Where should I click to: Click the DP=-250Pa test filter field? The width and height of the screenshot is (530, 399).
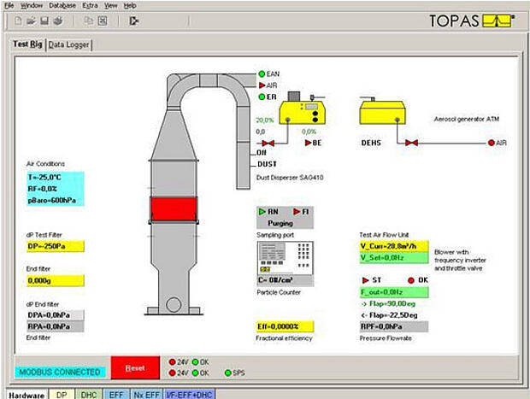tap(56, 246)
